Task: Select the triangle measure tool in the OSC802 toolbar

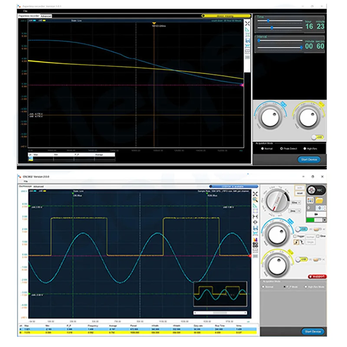Action: click(255, 205)
